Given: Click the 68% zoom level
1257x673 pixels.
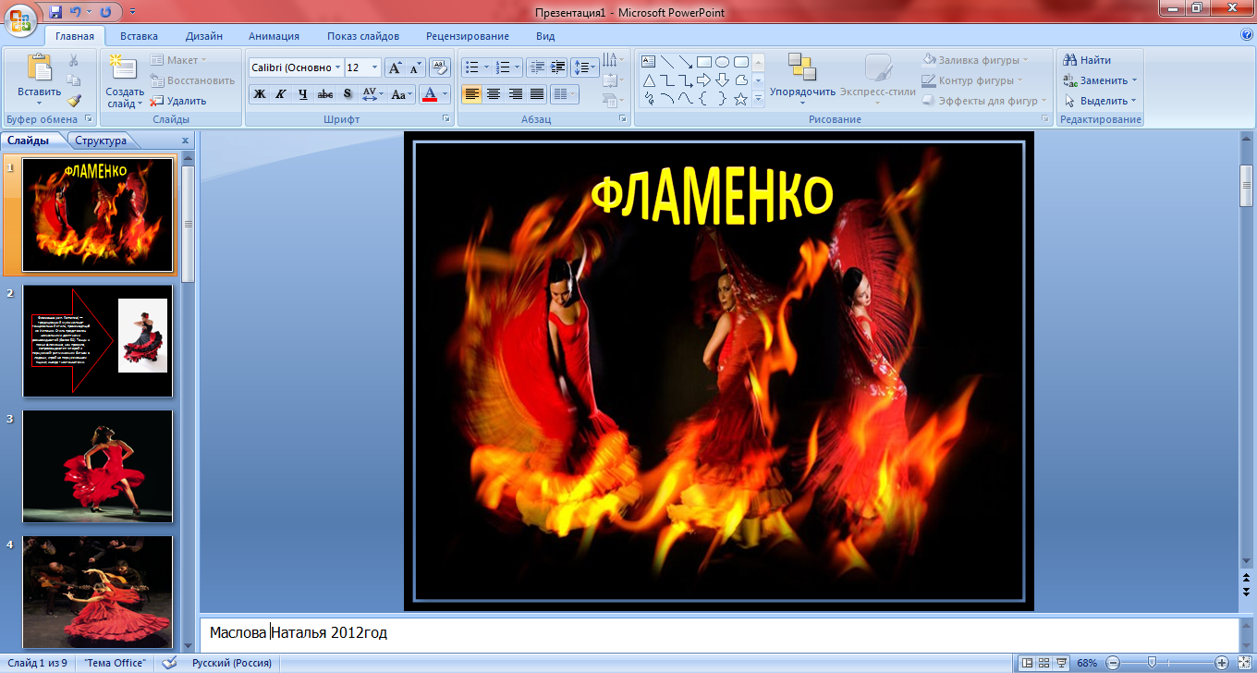Looking at the screenshot, I should (1087, 663).
